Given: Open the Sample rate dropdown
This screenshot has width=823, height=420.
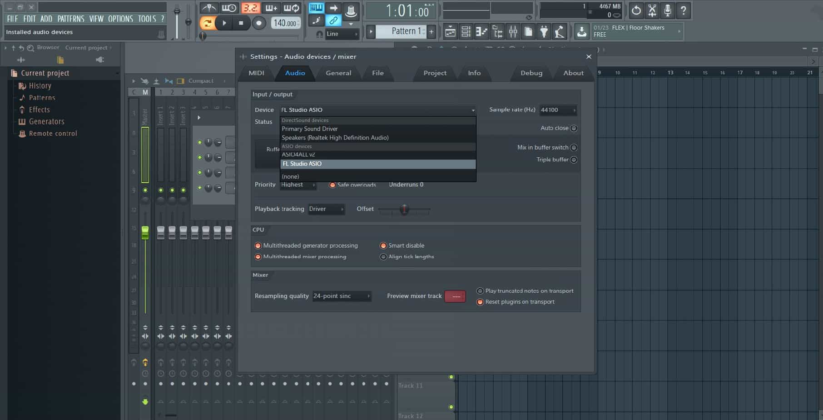Looking at the screenshot, I should click(558, 110).
